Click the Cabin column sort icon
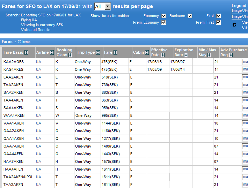 click(x=147, y=52)
